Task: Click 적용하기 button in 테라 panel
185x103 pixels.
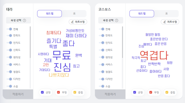Action: pyautogui.click(x=18, y=94)
